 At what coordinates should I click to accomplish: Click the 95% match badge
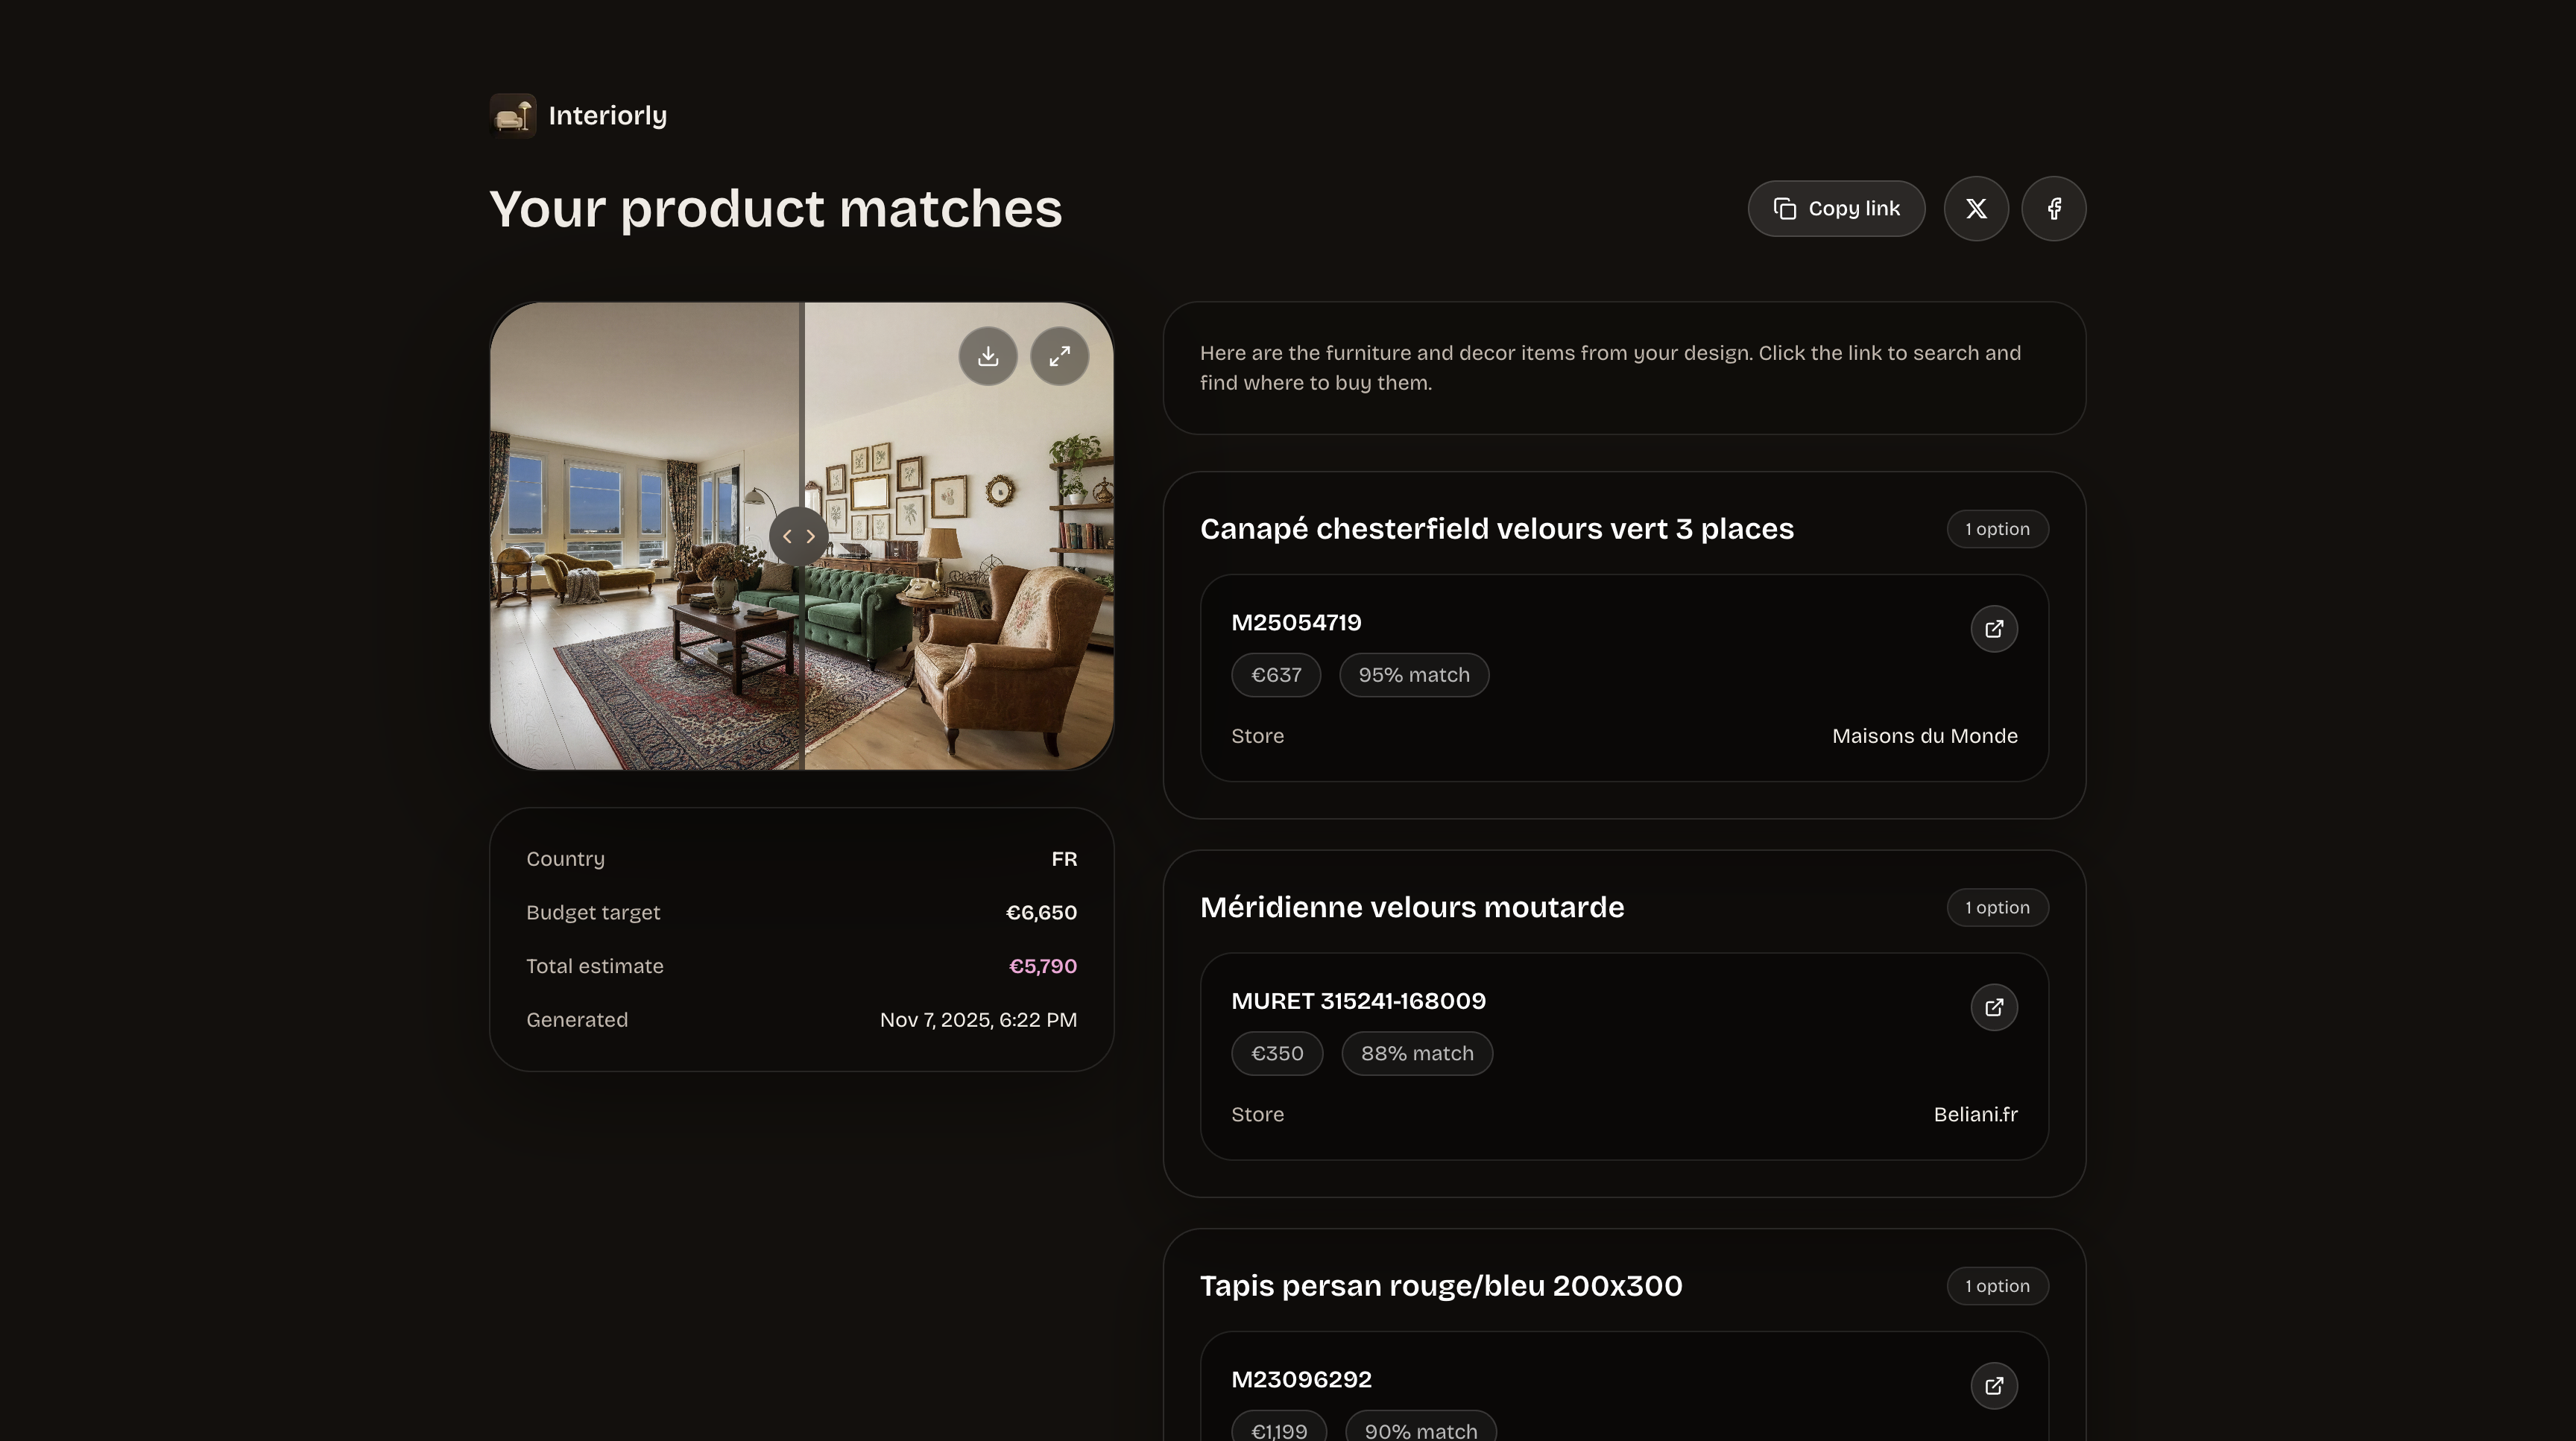coord(1414,674)
